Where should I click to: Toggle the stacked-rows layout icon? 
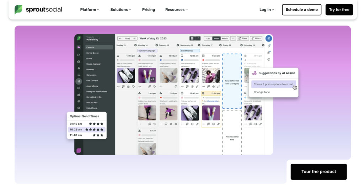192,38
